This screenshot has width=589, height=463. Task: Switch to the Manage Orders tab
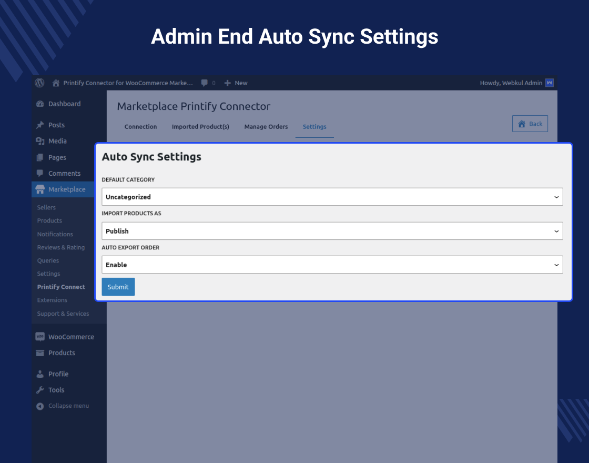[x=266, y=127]
